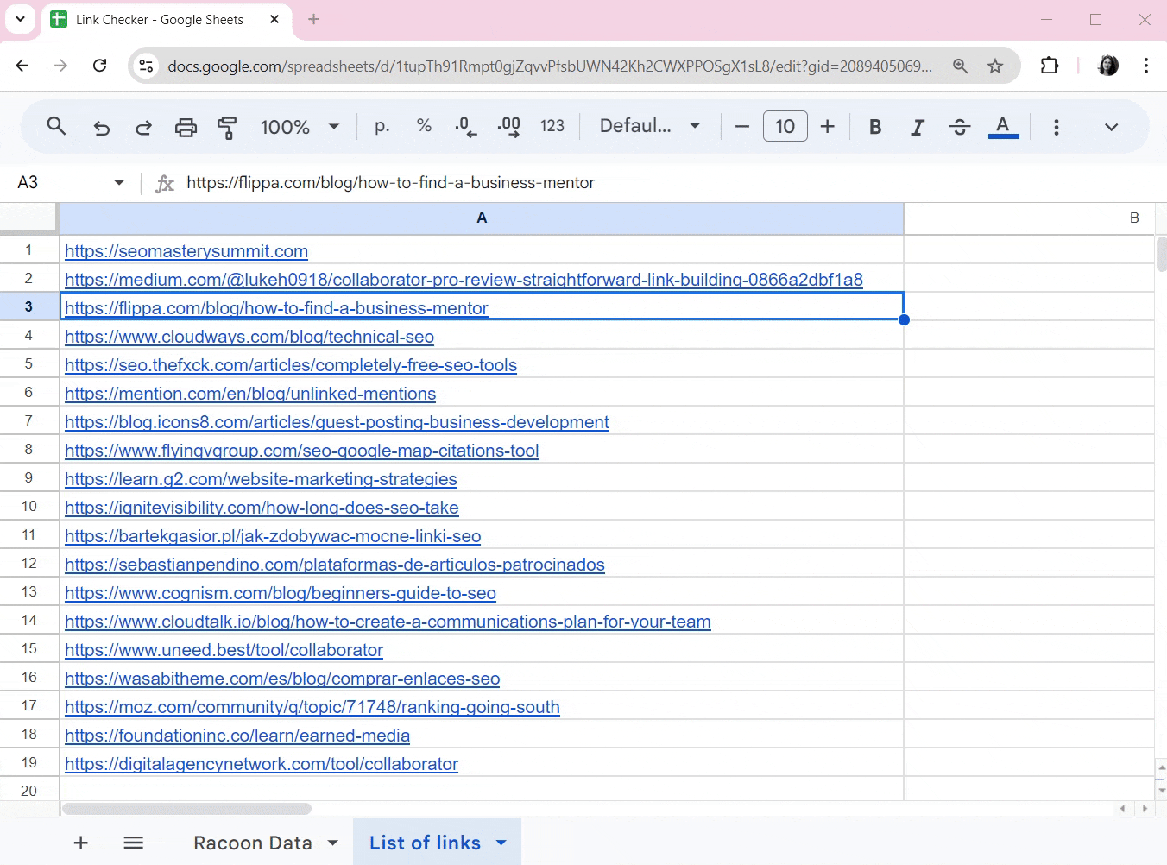Click the search magnifier icon in toolbar

(x=56, y=127)
